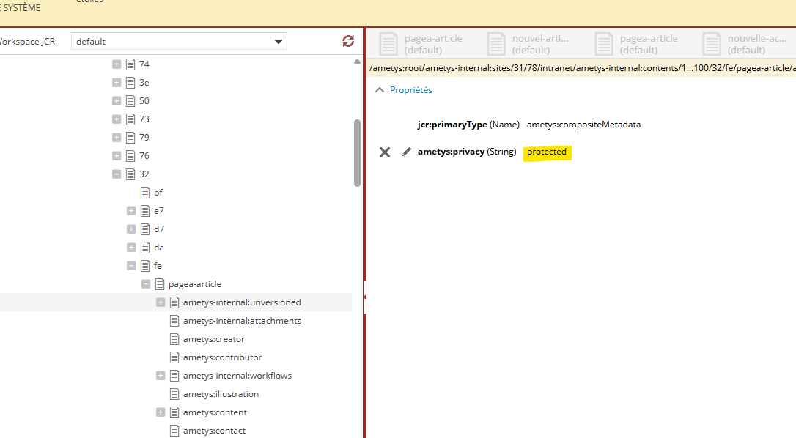Click the document icon beside ametys:illustration

tap(174, 394)
